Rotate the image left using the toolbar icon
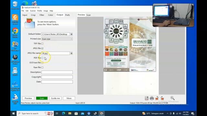207x116 pixels. [157, 98]
